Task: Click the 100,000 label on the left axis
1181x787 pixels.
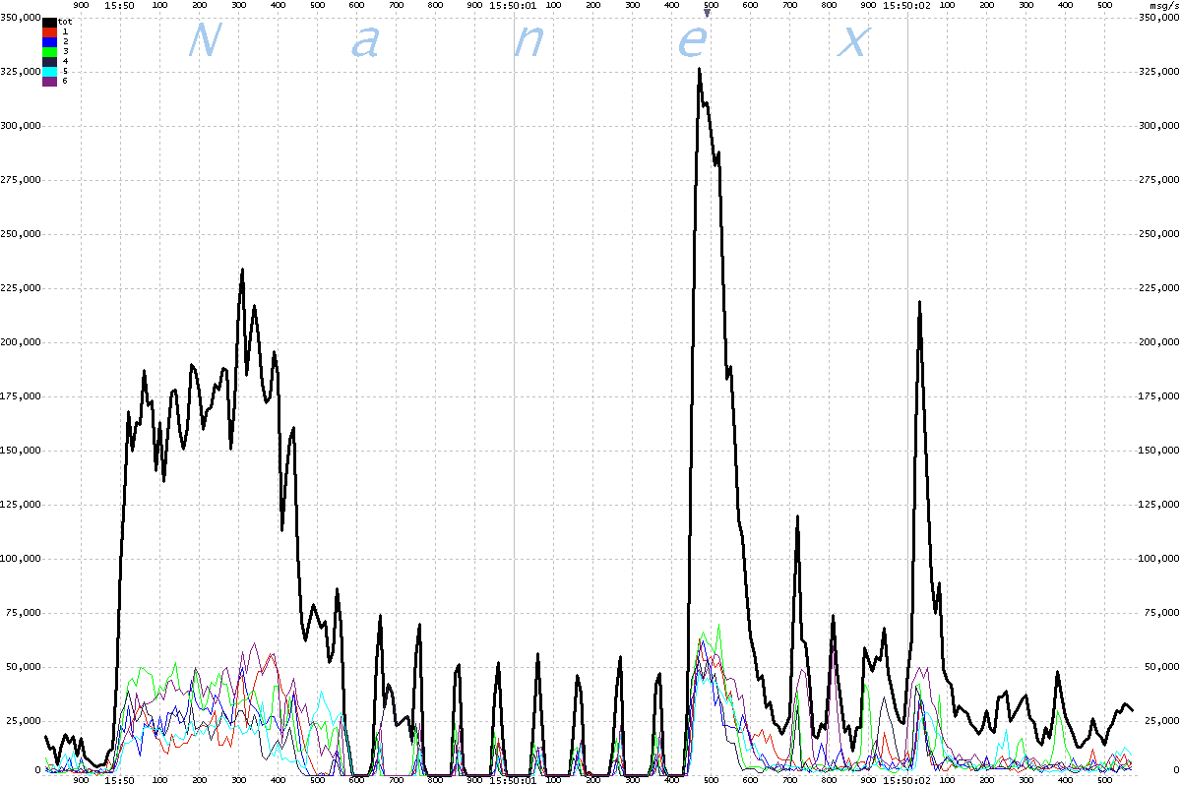Action: tap(22, 558)
